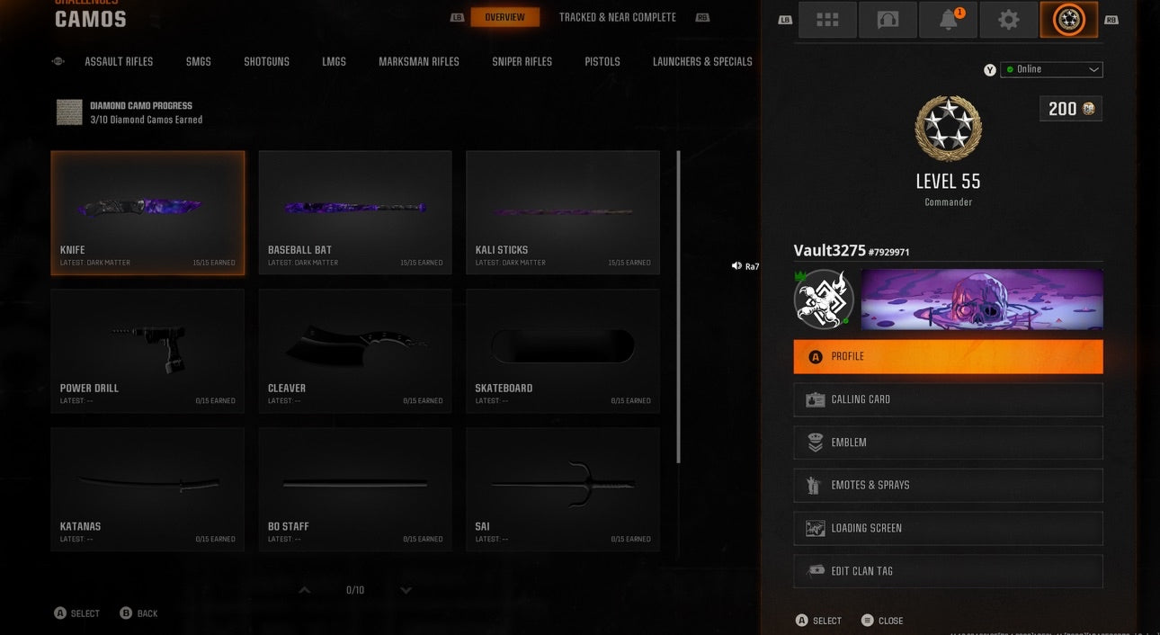Select the highlighted player rank medal icon

pos(1068,19)
